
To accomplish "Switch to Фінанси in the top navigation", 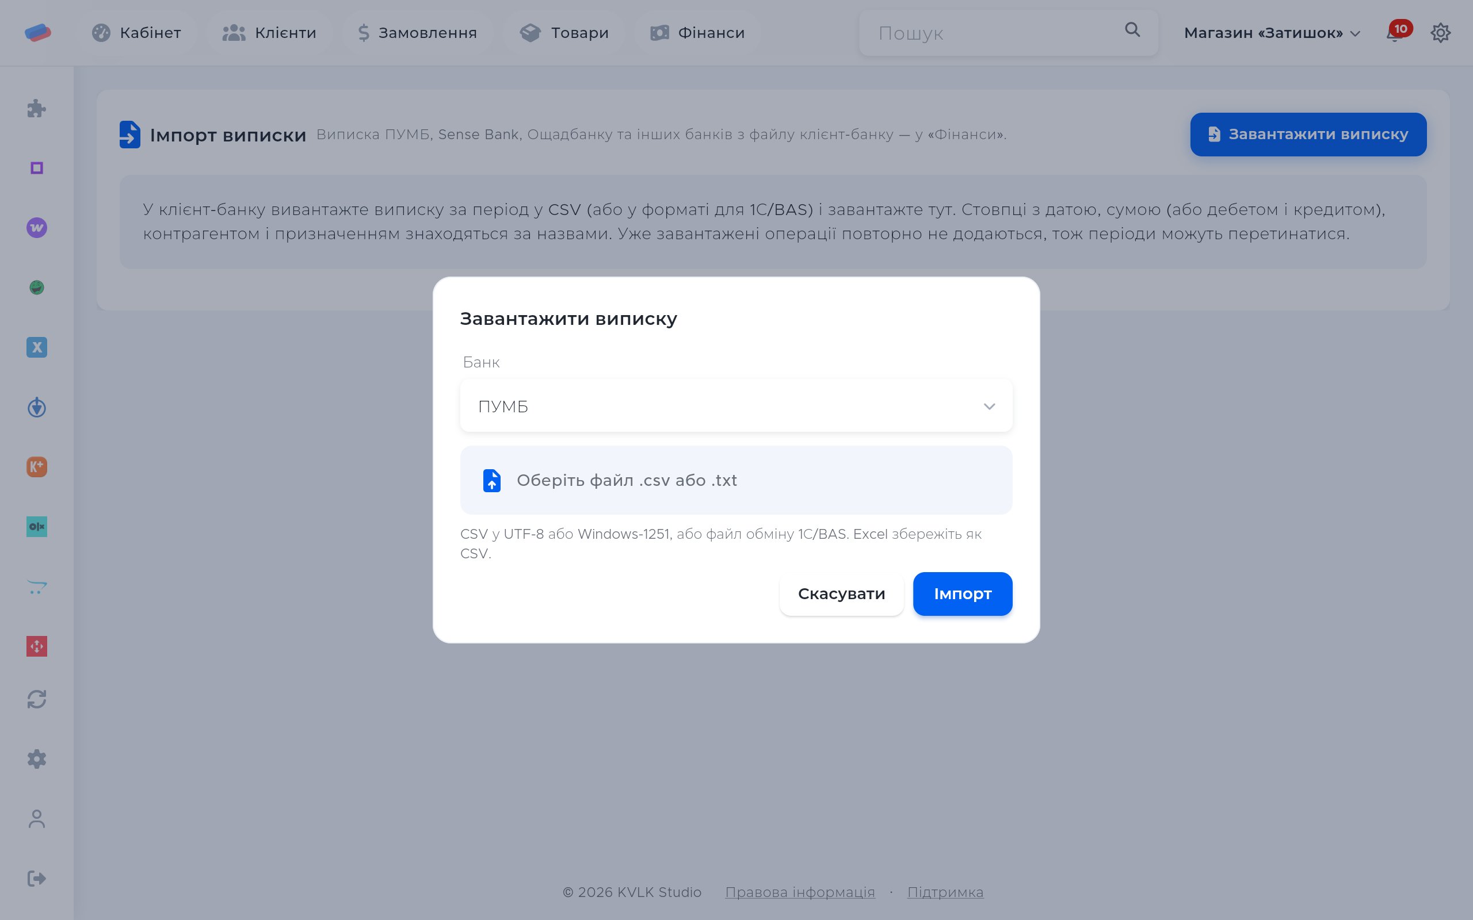I will click(697, 33).
